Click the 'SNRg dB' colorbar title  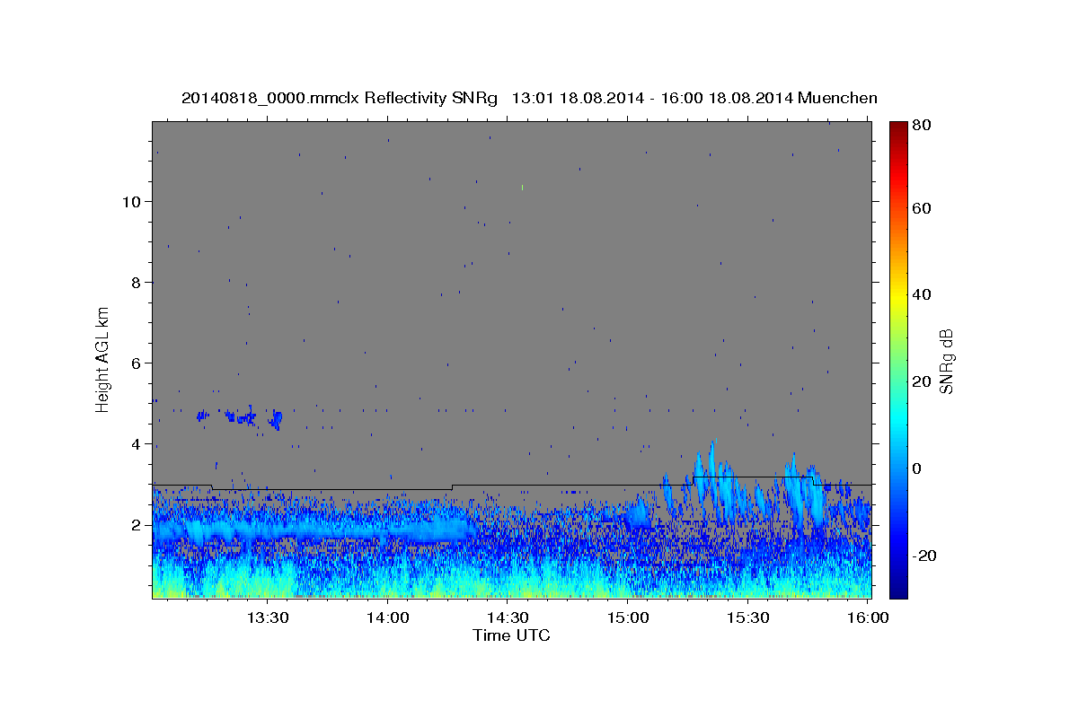pos(946,361)
